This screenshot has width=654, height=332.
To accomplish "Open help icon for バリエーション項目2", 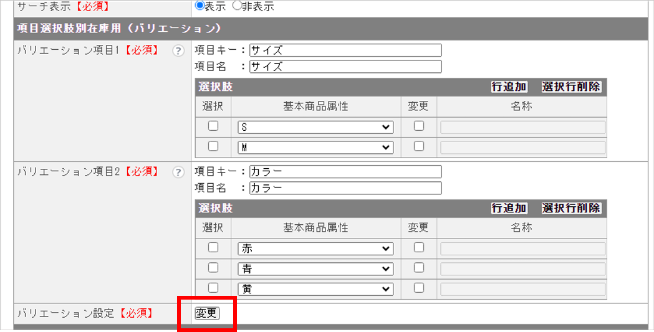I will (x=178, y=172).
